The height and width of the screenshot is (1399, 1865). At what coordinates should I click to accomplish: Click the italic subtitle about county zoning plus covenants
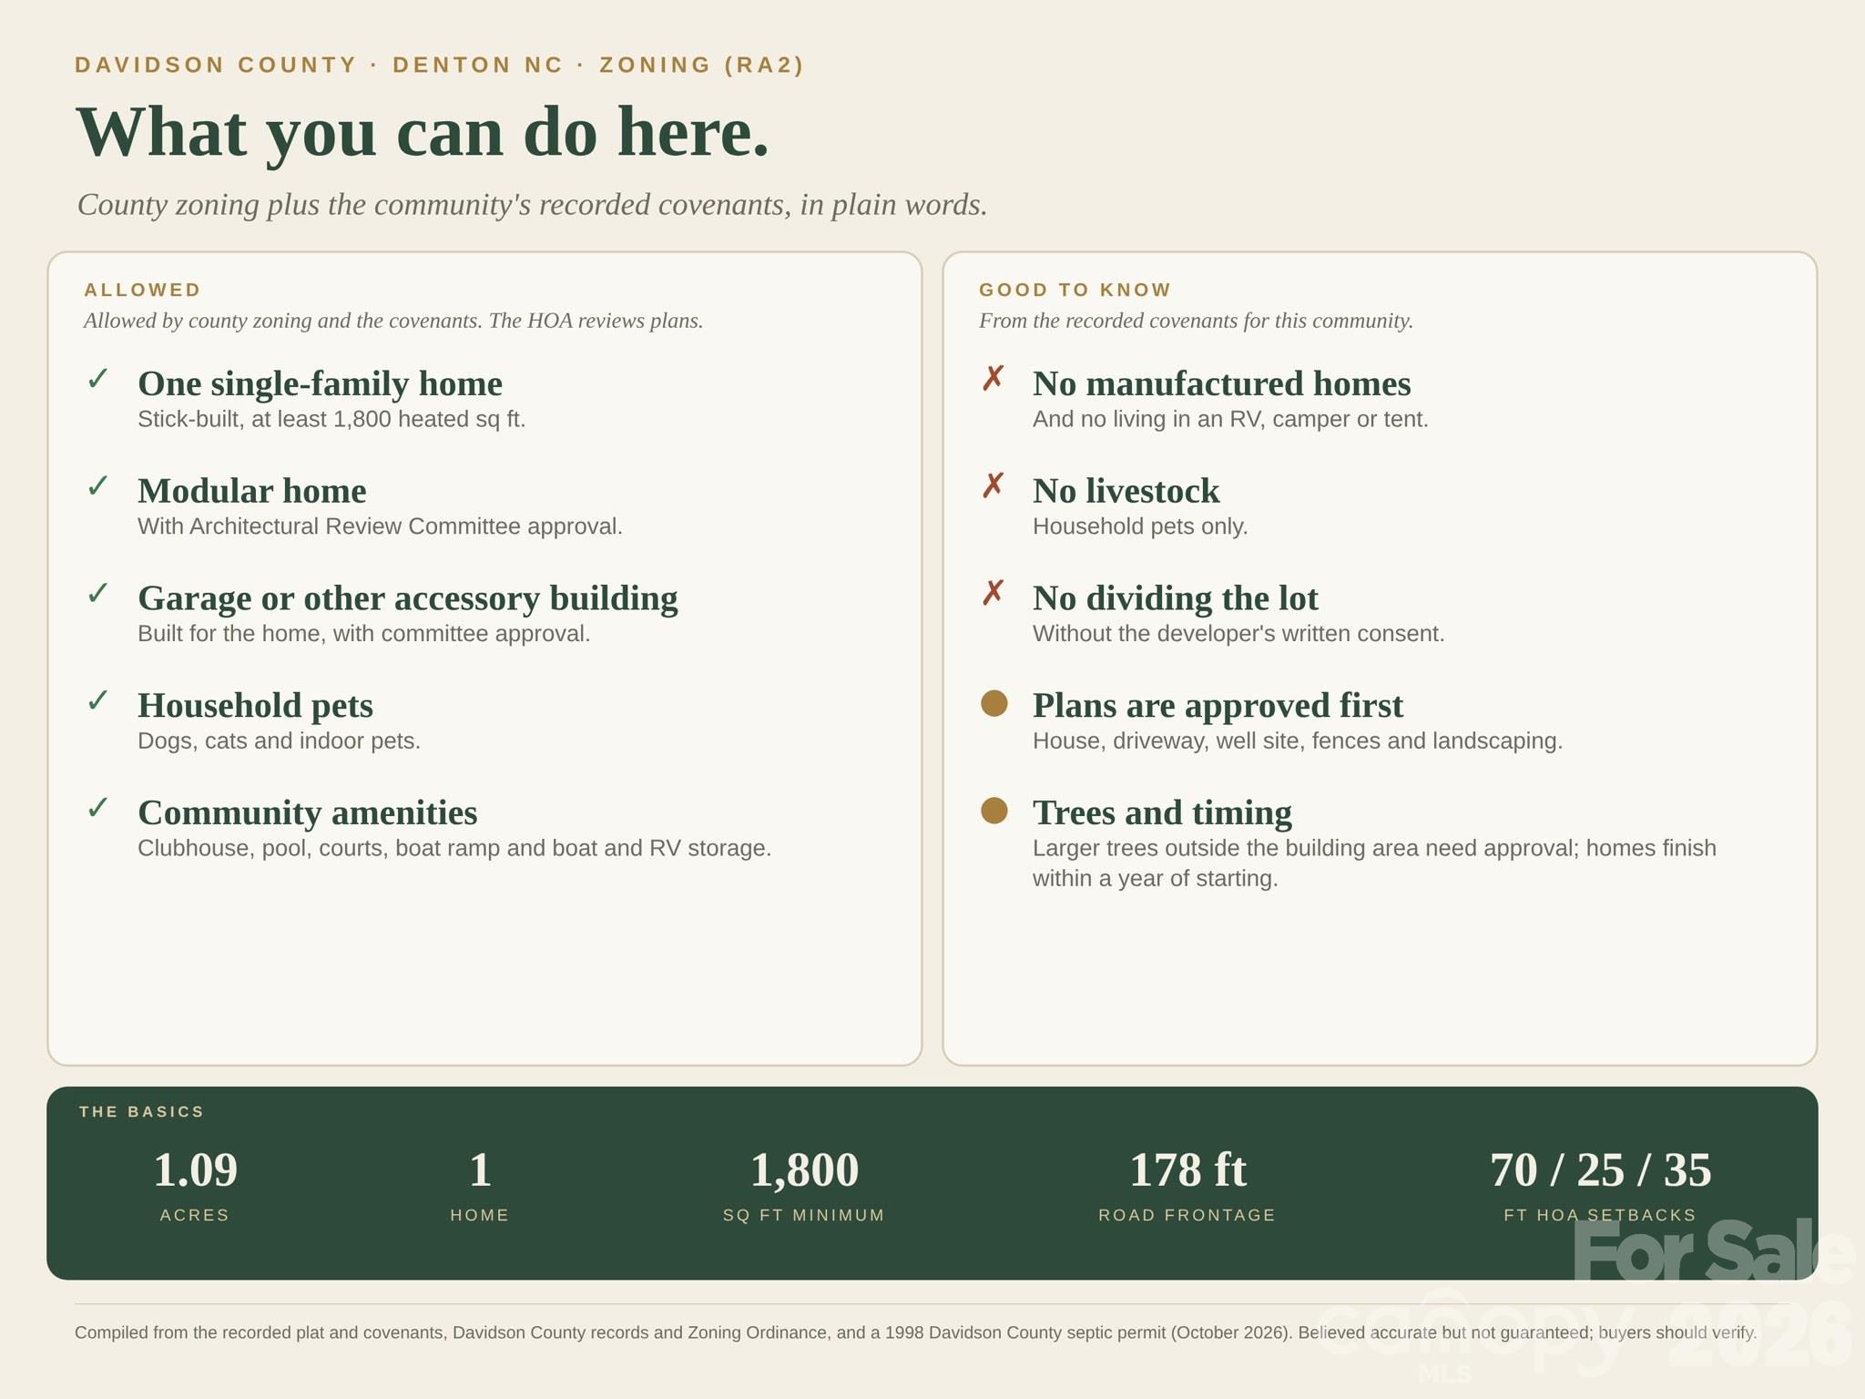(532, 205)
